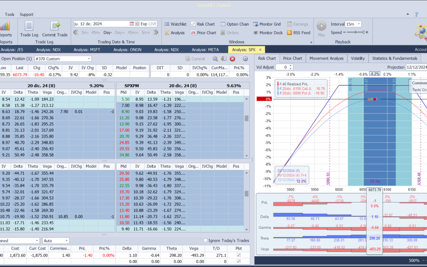427x267 pixels.
Task: Open Risk Chart from the Windows ribbon group
Action: 202,24
